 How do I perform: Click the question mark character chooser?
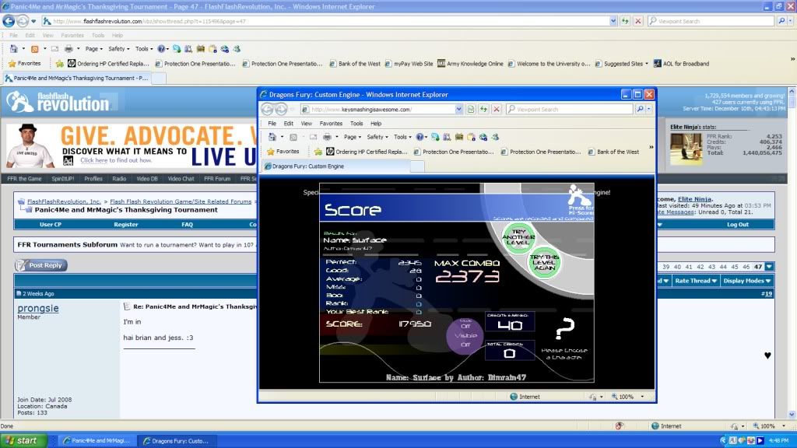(x=566, y=330)
